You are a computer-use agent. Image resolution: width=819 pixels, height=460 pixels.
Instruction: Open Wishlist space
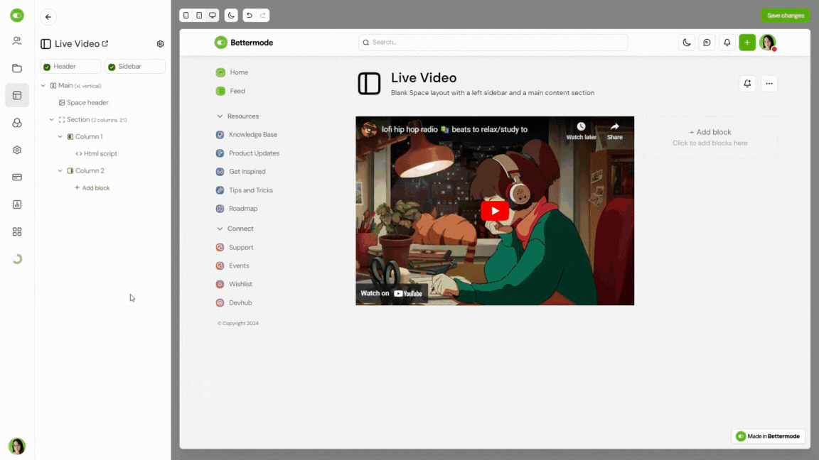click(x=234, y=284)
